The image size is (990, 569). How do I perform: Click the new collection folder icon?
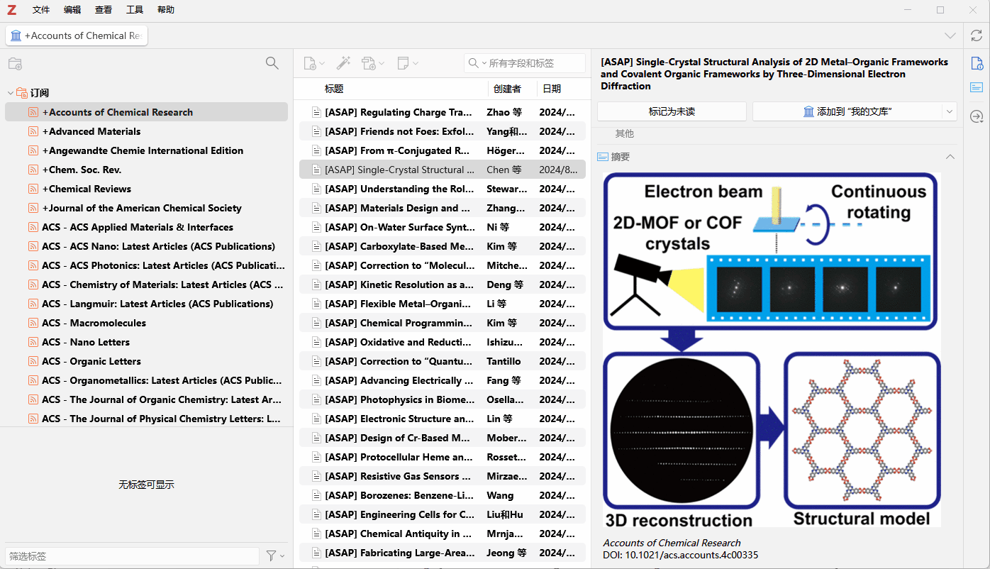pos(15,63)
